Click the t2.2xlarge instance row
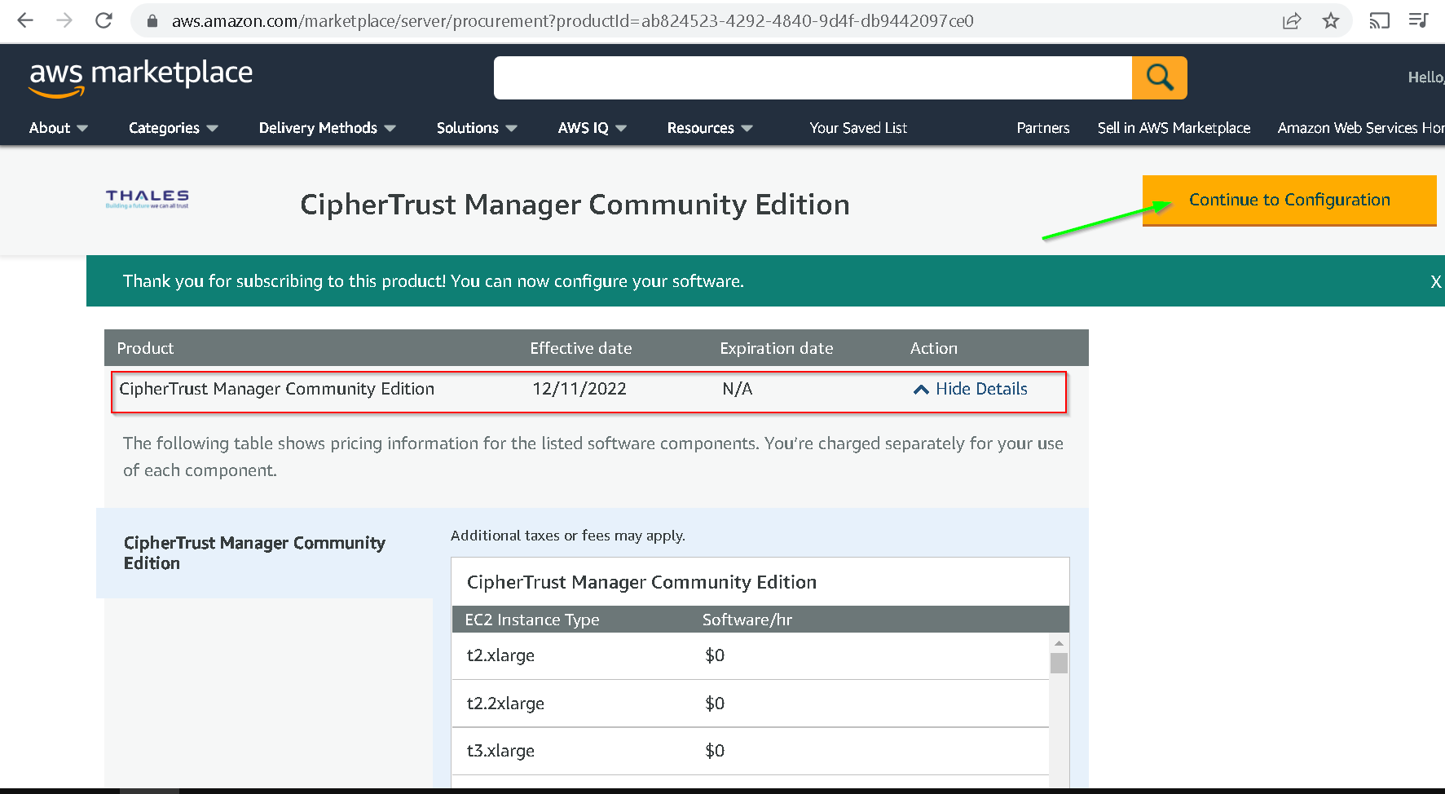This screenshot has height=794, width=1445. [x=750, y=703]
